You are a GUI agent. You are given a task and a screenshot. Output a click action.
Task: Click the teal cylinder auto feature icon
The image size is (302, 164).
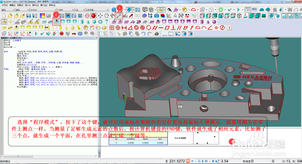[82, 22]
